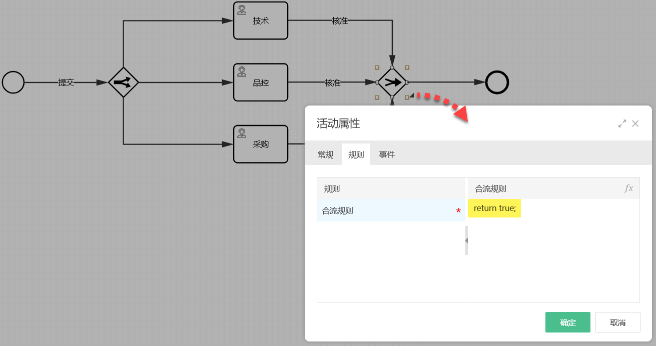The width and height of the screenshot is (656, 346).
Task: Click the return true; code field
Action: [494, 208]
